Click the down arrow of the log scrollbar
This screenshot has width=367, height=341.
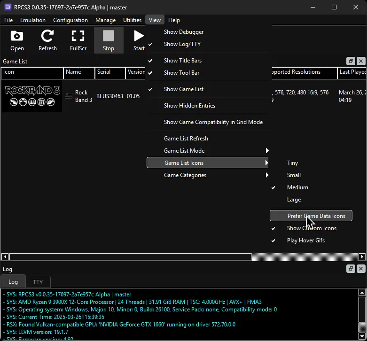point(362,336)
